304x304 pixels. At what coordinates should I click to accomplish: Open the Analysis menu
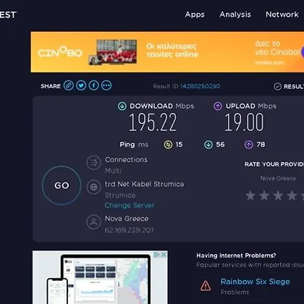click(235, 14)
